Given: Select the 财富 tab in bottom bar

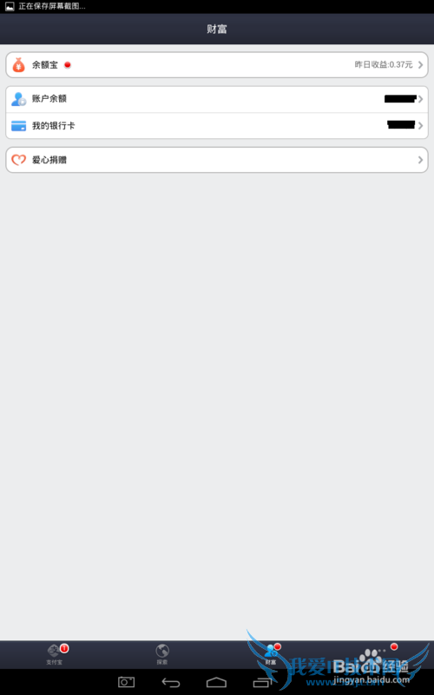Looking at the screenshot, I should click(x=271, y=655).
